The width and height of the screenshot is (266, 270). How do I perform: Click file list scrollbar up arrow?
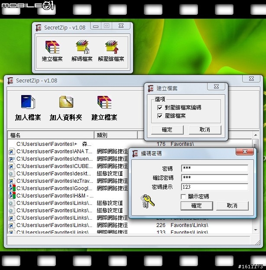pos(256,135)
